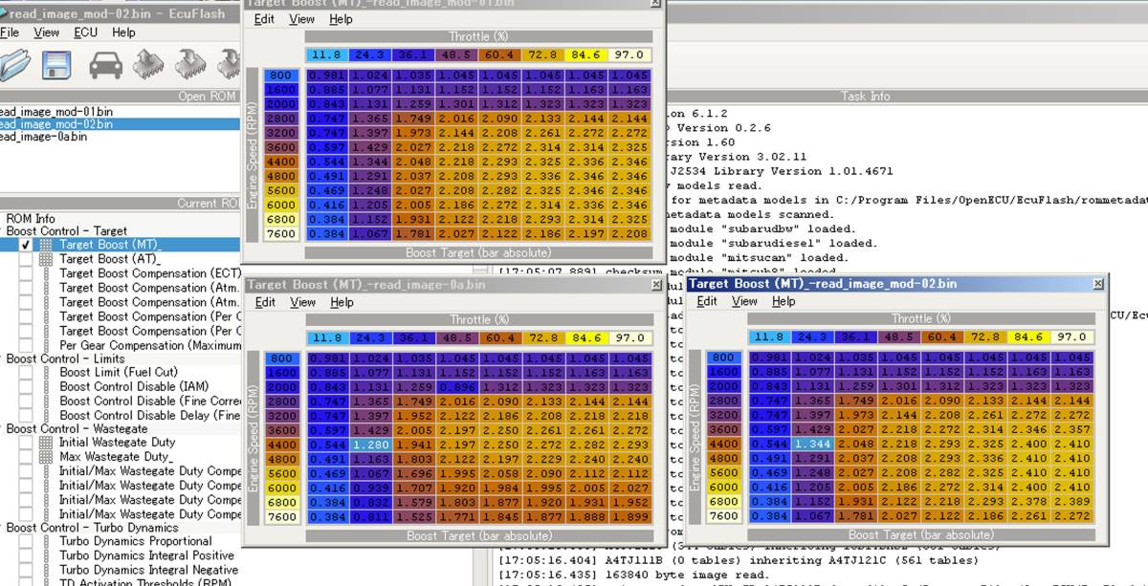Click grid icon beside Max Wastegate Duty_
The width and height of the screenshot is (1148, 586).
(45, 457)
